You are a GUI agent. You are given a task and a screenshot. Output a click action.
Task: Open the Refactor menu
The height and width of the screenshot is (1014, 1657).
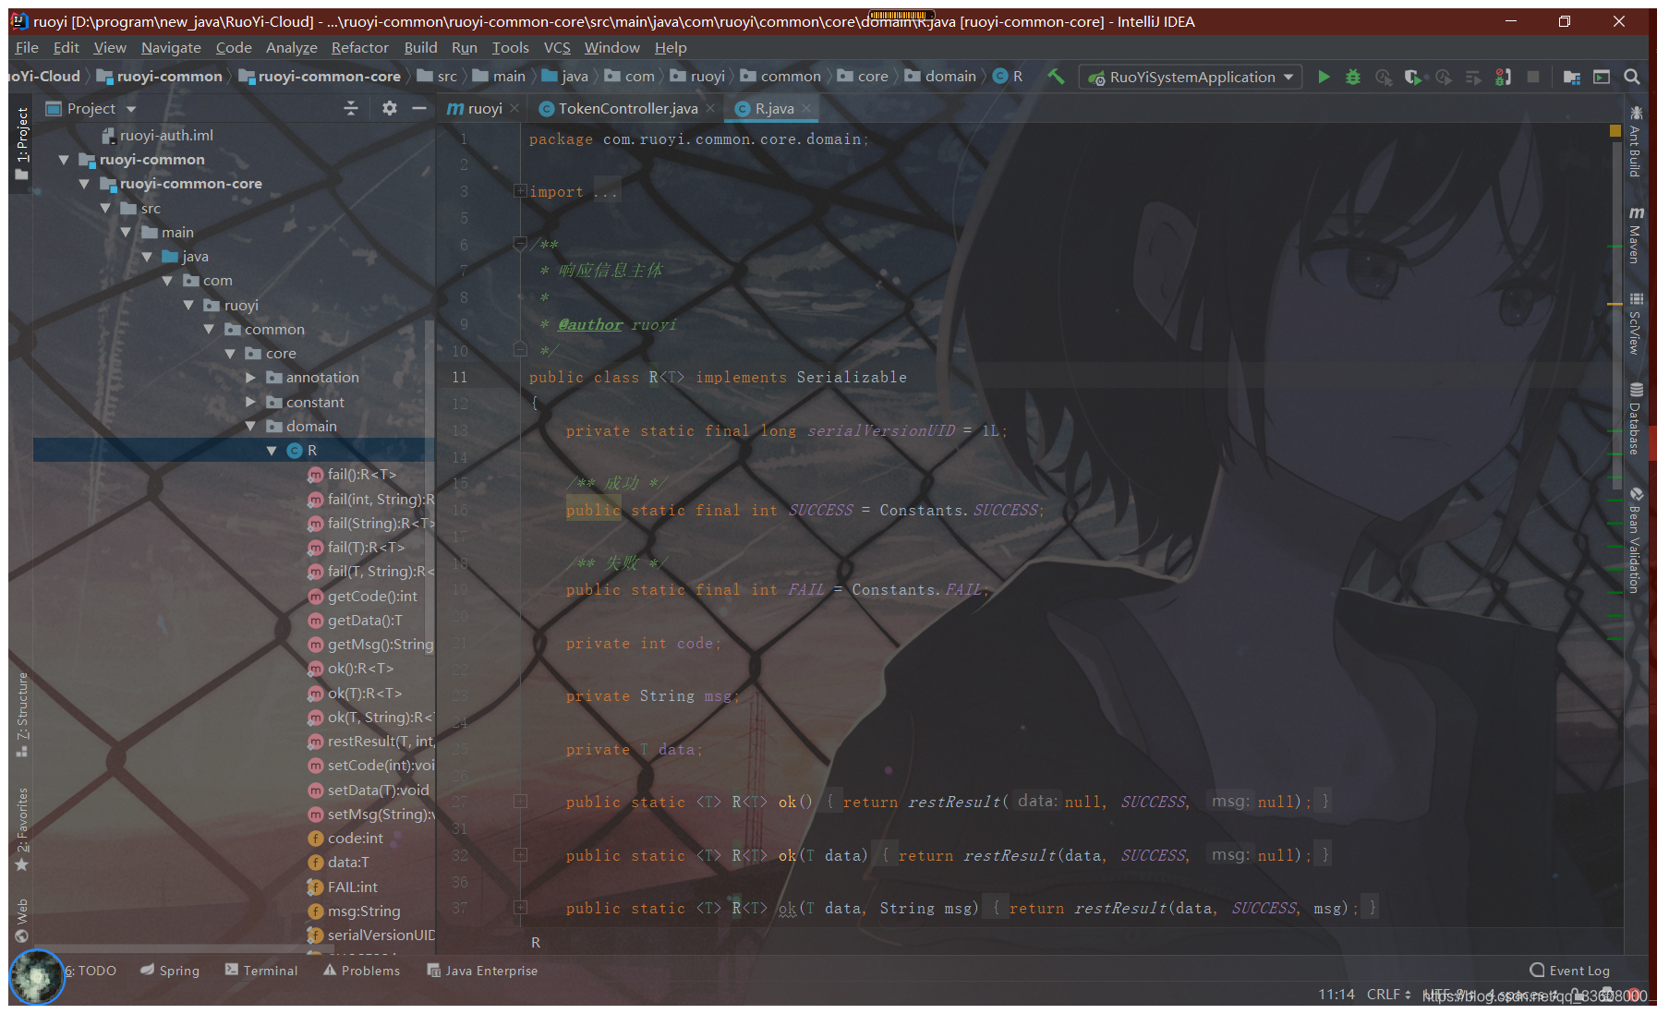coord(359,47)
